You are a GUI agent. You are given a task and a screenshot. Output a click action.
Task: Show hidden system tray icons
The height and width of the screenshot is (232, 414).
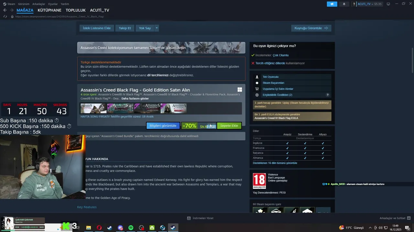pos(370,227)
